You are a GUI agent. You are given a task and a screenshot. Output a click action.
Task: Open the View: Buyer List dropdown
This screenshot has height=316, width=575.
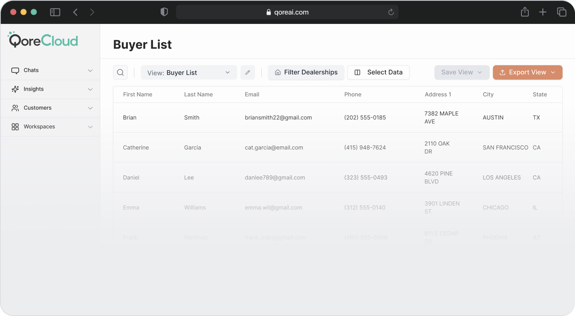tap(188, 73)
